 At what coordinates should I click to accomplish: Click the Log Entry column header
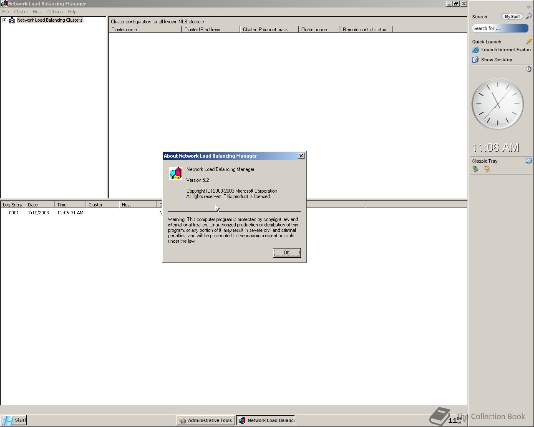click(13, 205)
